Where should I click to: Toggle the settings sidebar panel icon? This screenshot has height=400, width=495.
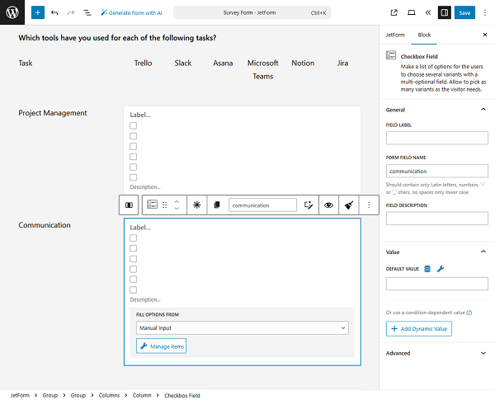click(444, 12)
